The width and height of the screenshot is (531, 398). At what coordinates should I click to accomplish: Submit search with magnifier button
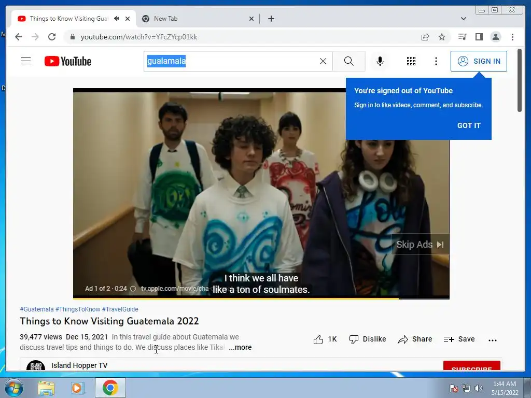(x=349, y=61)
